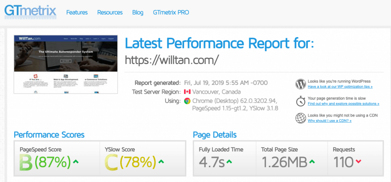Click the Fully Loaded Time 4.7s value

point(212,162)
